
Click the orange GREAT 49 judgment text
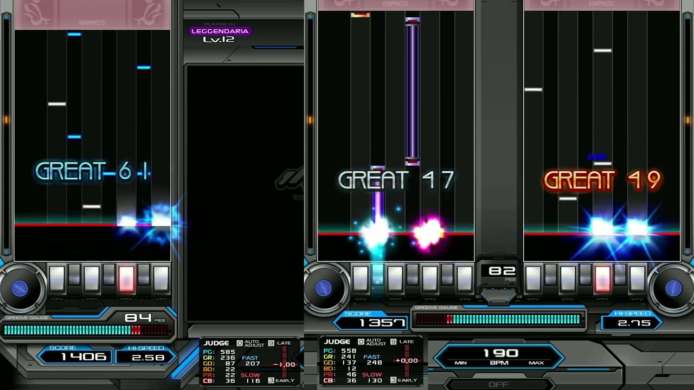click(x=602, y=180)
